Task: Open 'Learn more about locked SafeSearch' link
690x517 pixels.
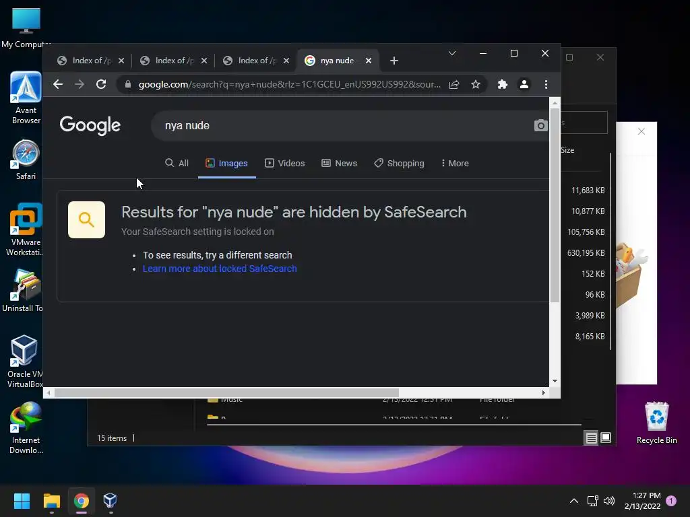Action: [220, 269]
